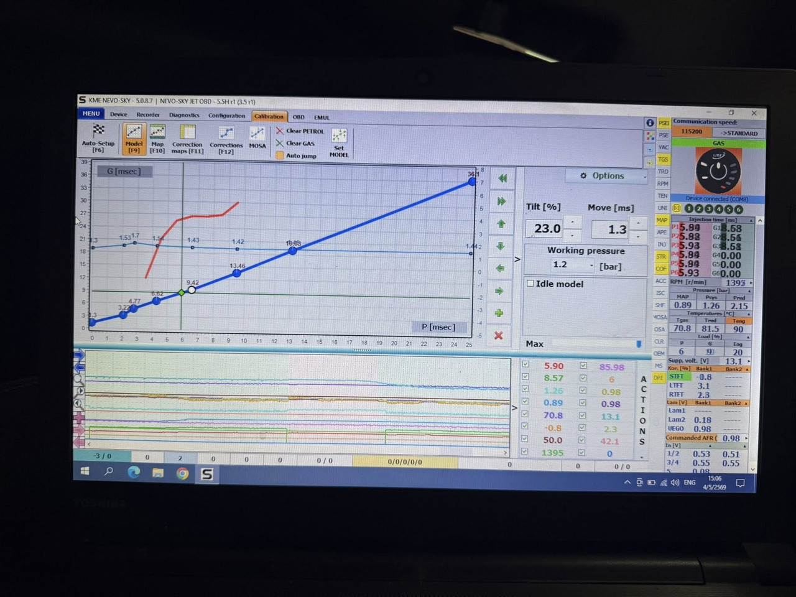Uncheck the checkbox beside value 5.90

525,365
